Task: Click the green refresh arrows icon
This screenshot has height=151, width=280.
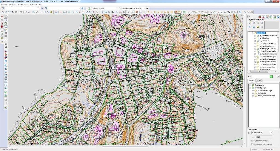Action: [184, 12]
